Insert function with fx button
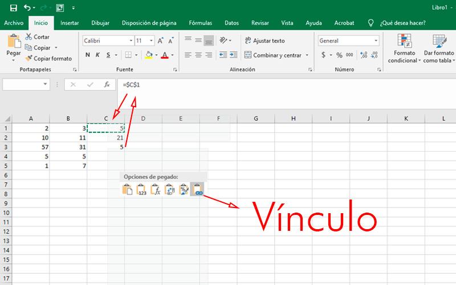The width and height of the screenshot is (456, 285). pyautogui.click(x=107, y=84)
